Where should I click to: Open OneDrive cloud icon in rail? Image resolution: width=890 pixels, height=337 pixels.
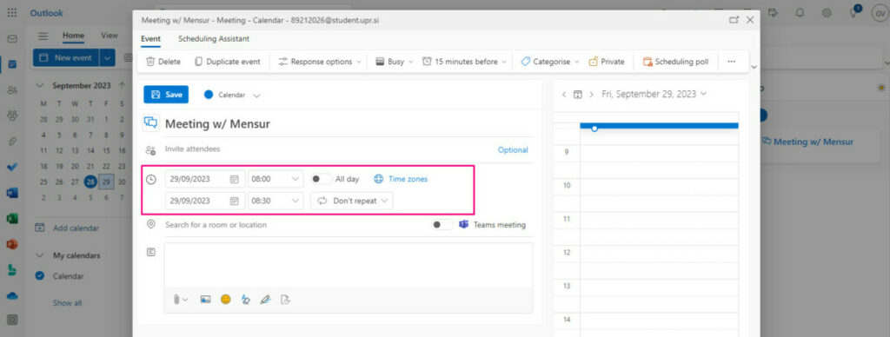[12, 295]
